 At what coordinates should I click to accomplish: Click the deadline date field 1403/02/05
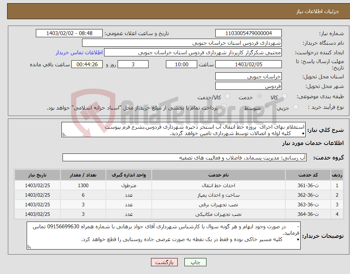pyautogui.click(x=248, y=64)
